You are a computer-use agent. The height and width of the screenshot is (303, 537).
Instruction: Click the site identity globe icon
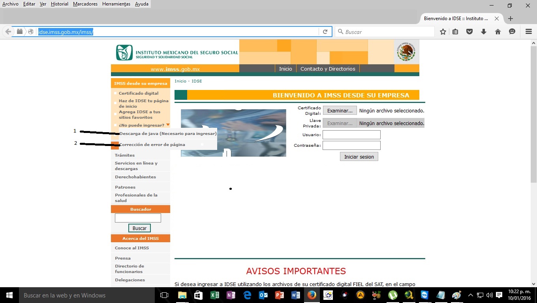click(x=30, y=32)
